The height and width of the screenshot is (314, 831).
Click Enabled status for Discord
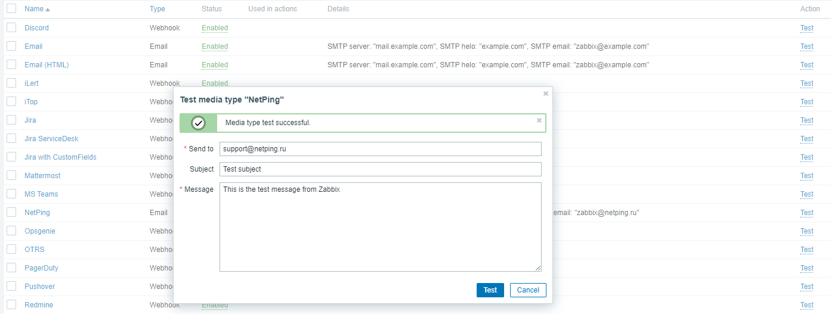click(215, 28)
